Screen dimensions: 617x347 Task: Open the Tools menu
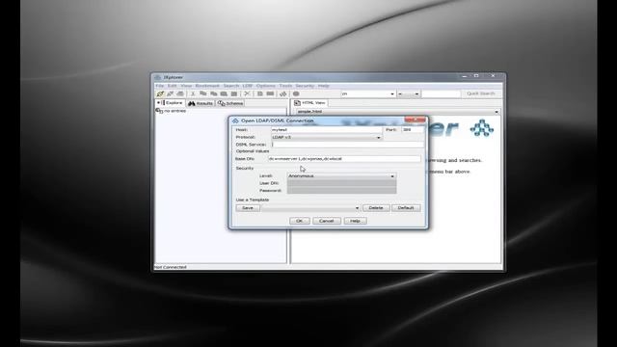pos(285,86)
